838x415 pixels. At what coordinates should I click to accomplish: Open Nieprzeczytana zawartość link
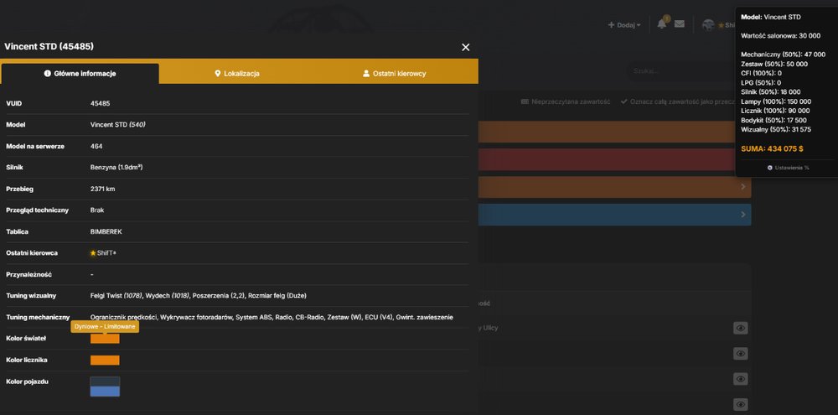point(566,101)
